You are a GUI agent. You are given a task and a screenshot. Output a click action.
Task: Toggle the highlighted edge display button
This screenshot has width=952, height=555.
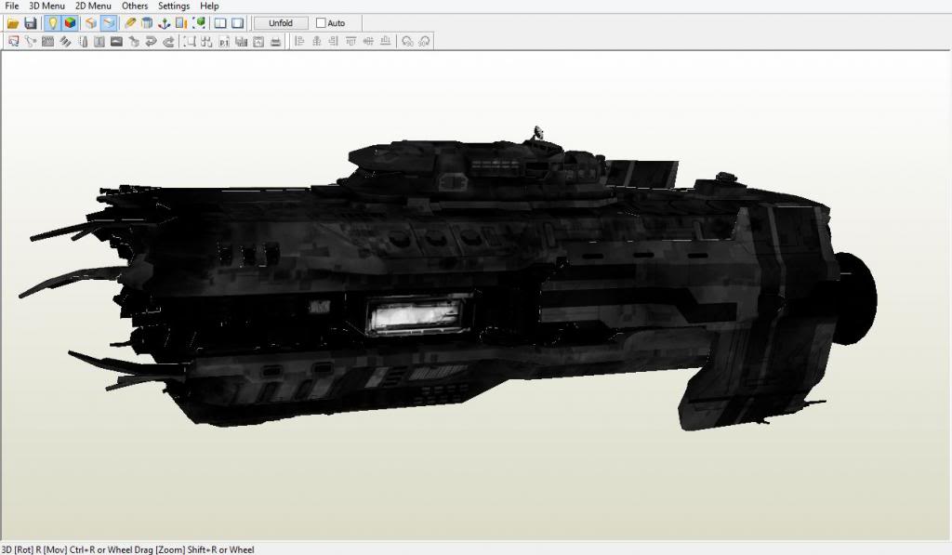(x=108, y=23)
